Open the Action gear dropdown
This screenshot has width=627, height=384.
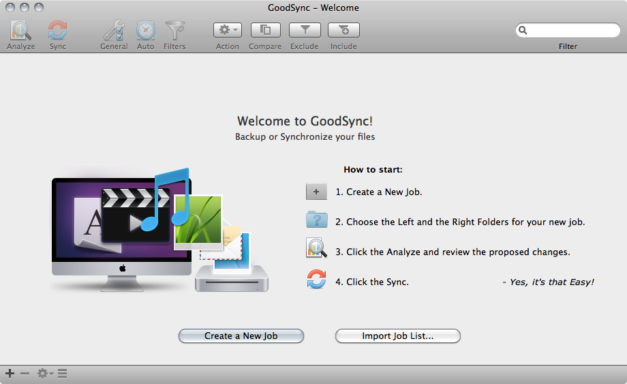pyautogui.click(x=228, y=30)
